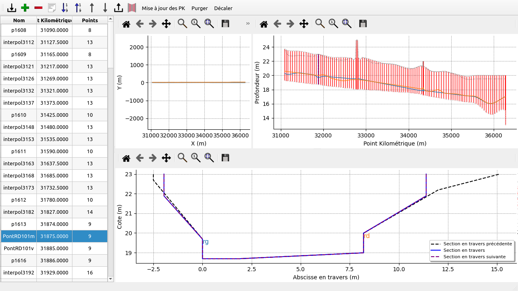518x291 pixels.
Task: Remove section using red minus icon
Action: pyautogui.click(x=38, y=8)
